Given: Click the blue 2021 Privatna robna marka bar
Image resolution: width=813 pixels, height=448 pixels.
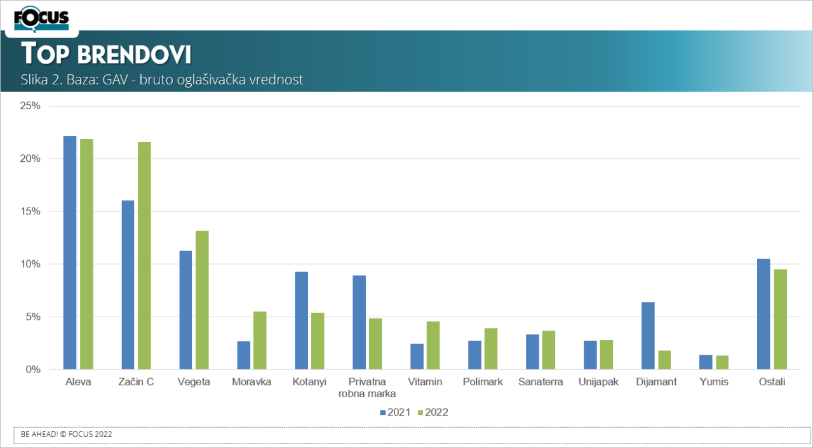Looking at the screenshot, I should [359, 322].
